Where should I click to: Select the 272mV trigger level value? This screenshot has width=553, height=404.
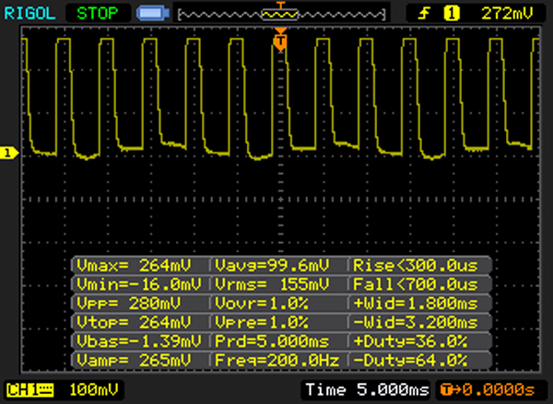tap(507, 14)
